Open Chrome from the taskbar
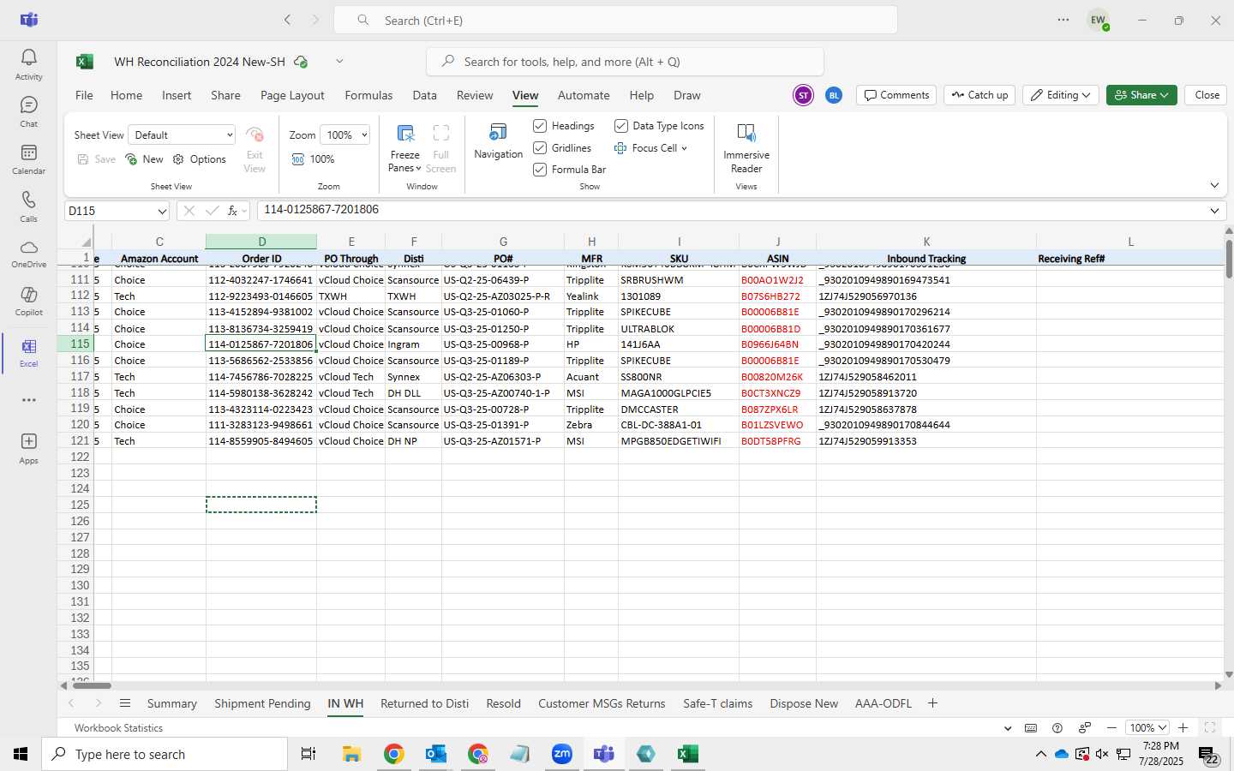The width and height of the screenshot is (1234, 771). click(393, 754)
